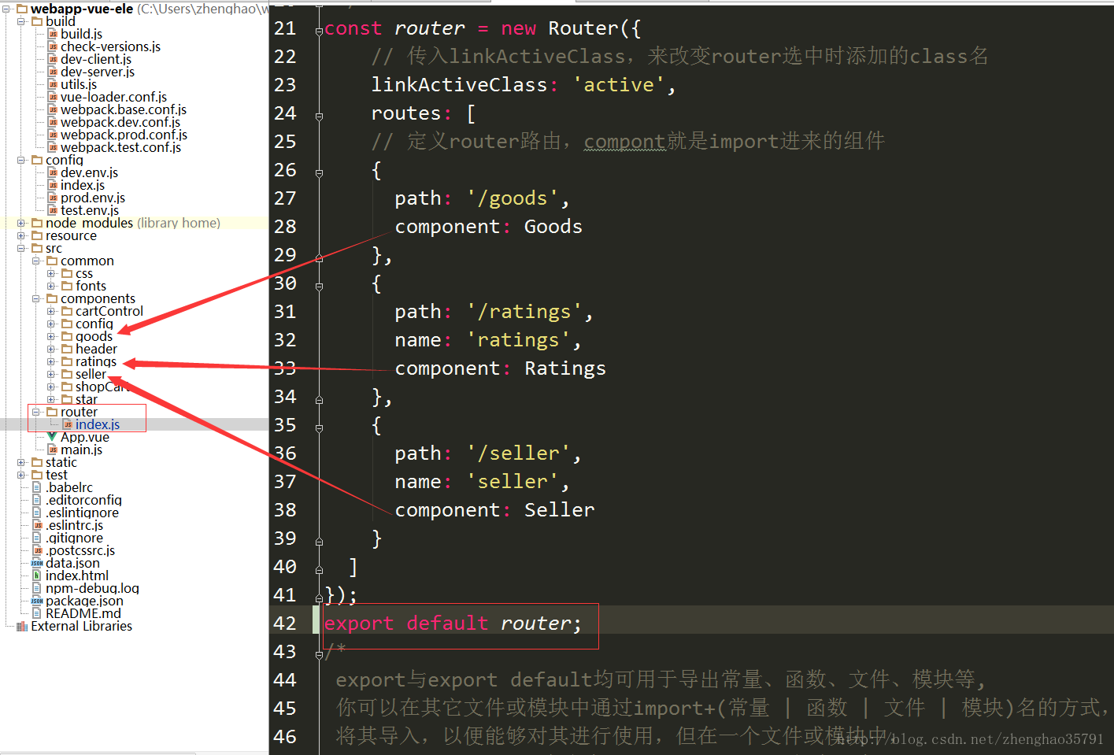Select webpack.test.conf.js in the tree
Image resolution: width=1114 pixels, height=755 pixels.
(120, 147)
